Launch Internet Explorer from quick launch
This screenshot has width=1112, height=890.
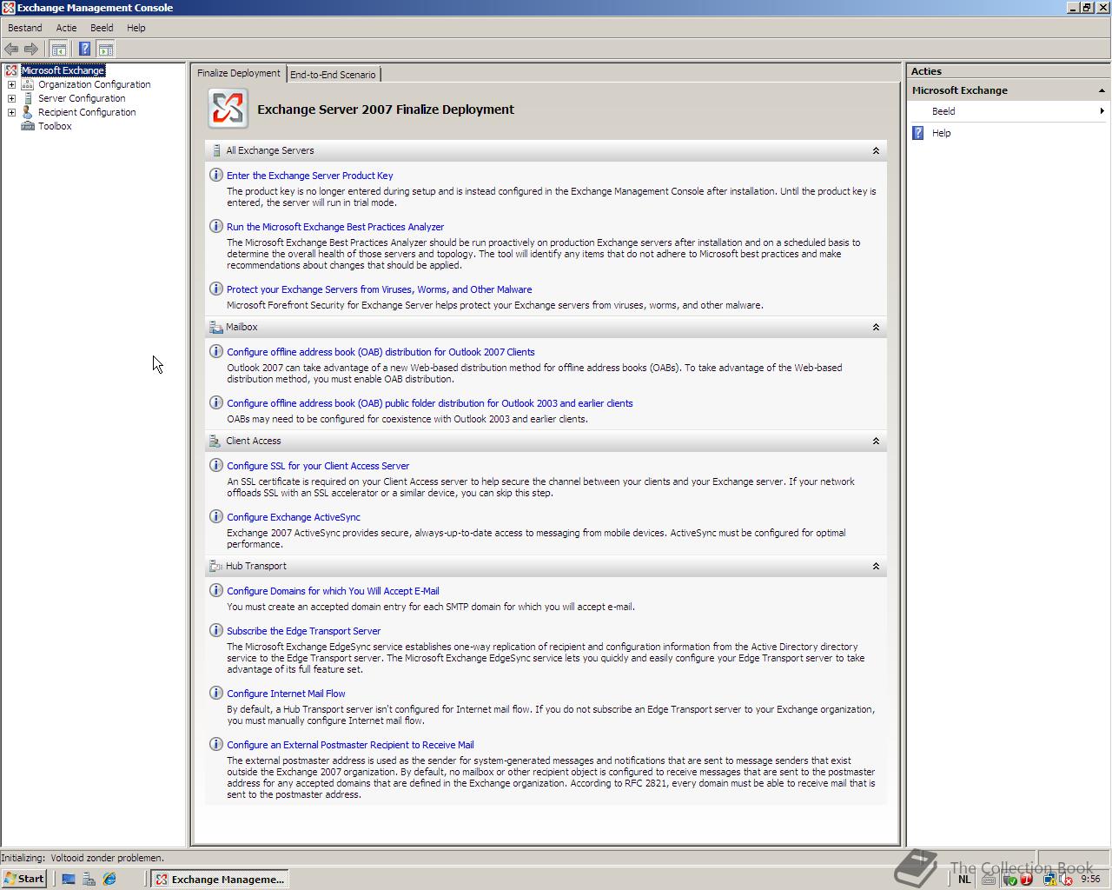point(109,879)
